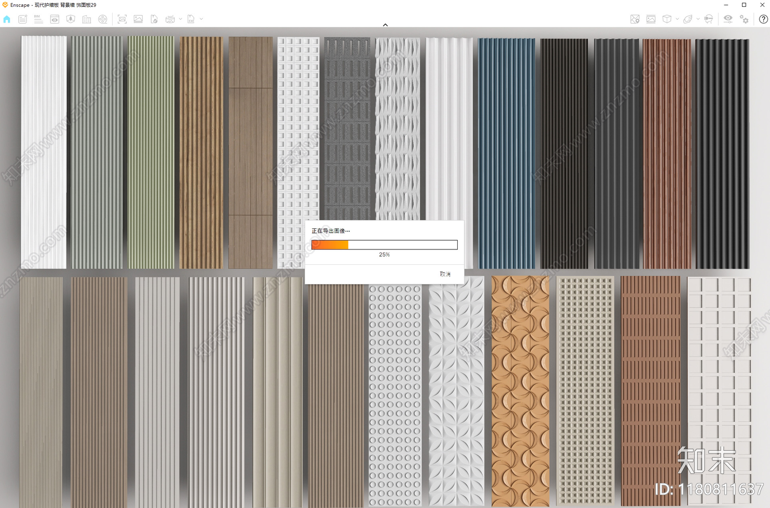Select the reddish-brown fluted panel in top row
This screenshot has height=508, width=770.
(x=667, y=154)
